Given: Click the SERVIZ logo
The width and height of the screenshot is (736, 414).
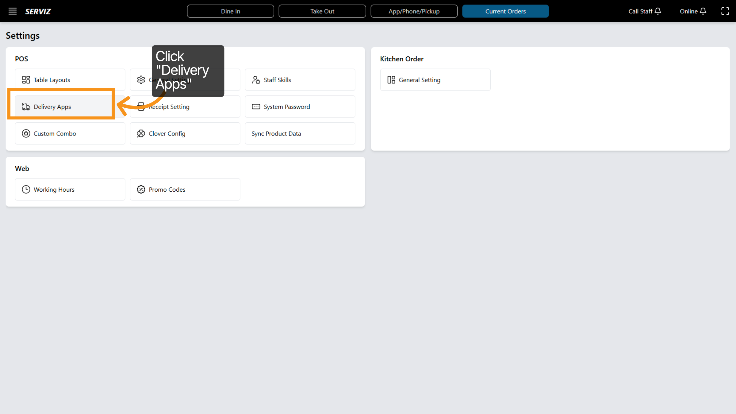Looking at the screenshot, I should coord(38,11).
